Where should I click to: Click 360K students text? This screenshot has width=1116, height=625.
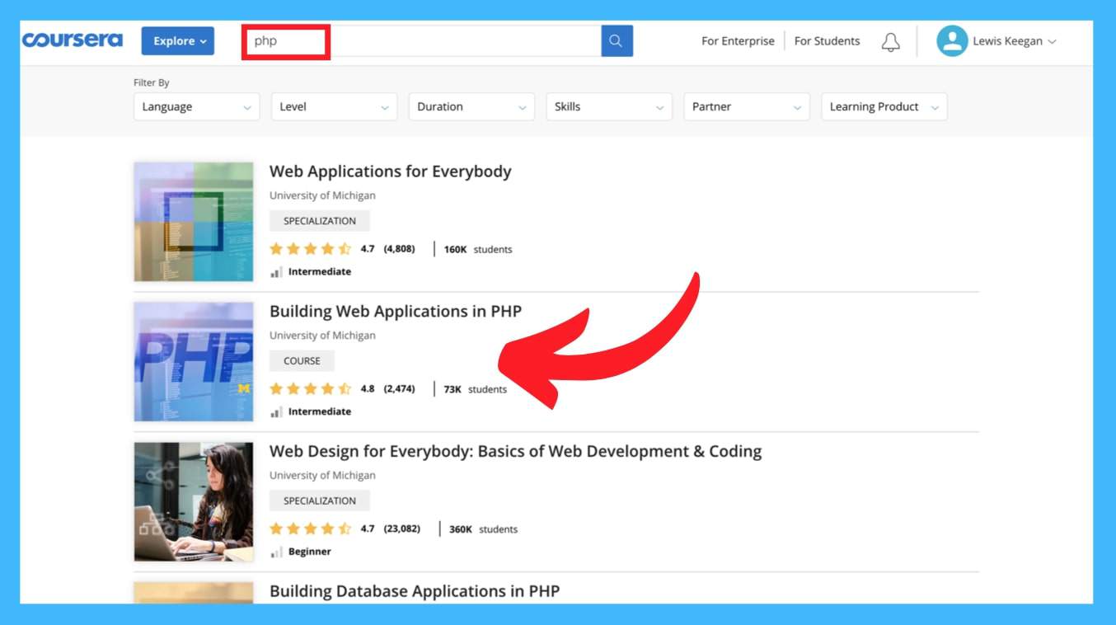[x=483, y=529]
